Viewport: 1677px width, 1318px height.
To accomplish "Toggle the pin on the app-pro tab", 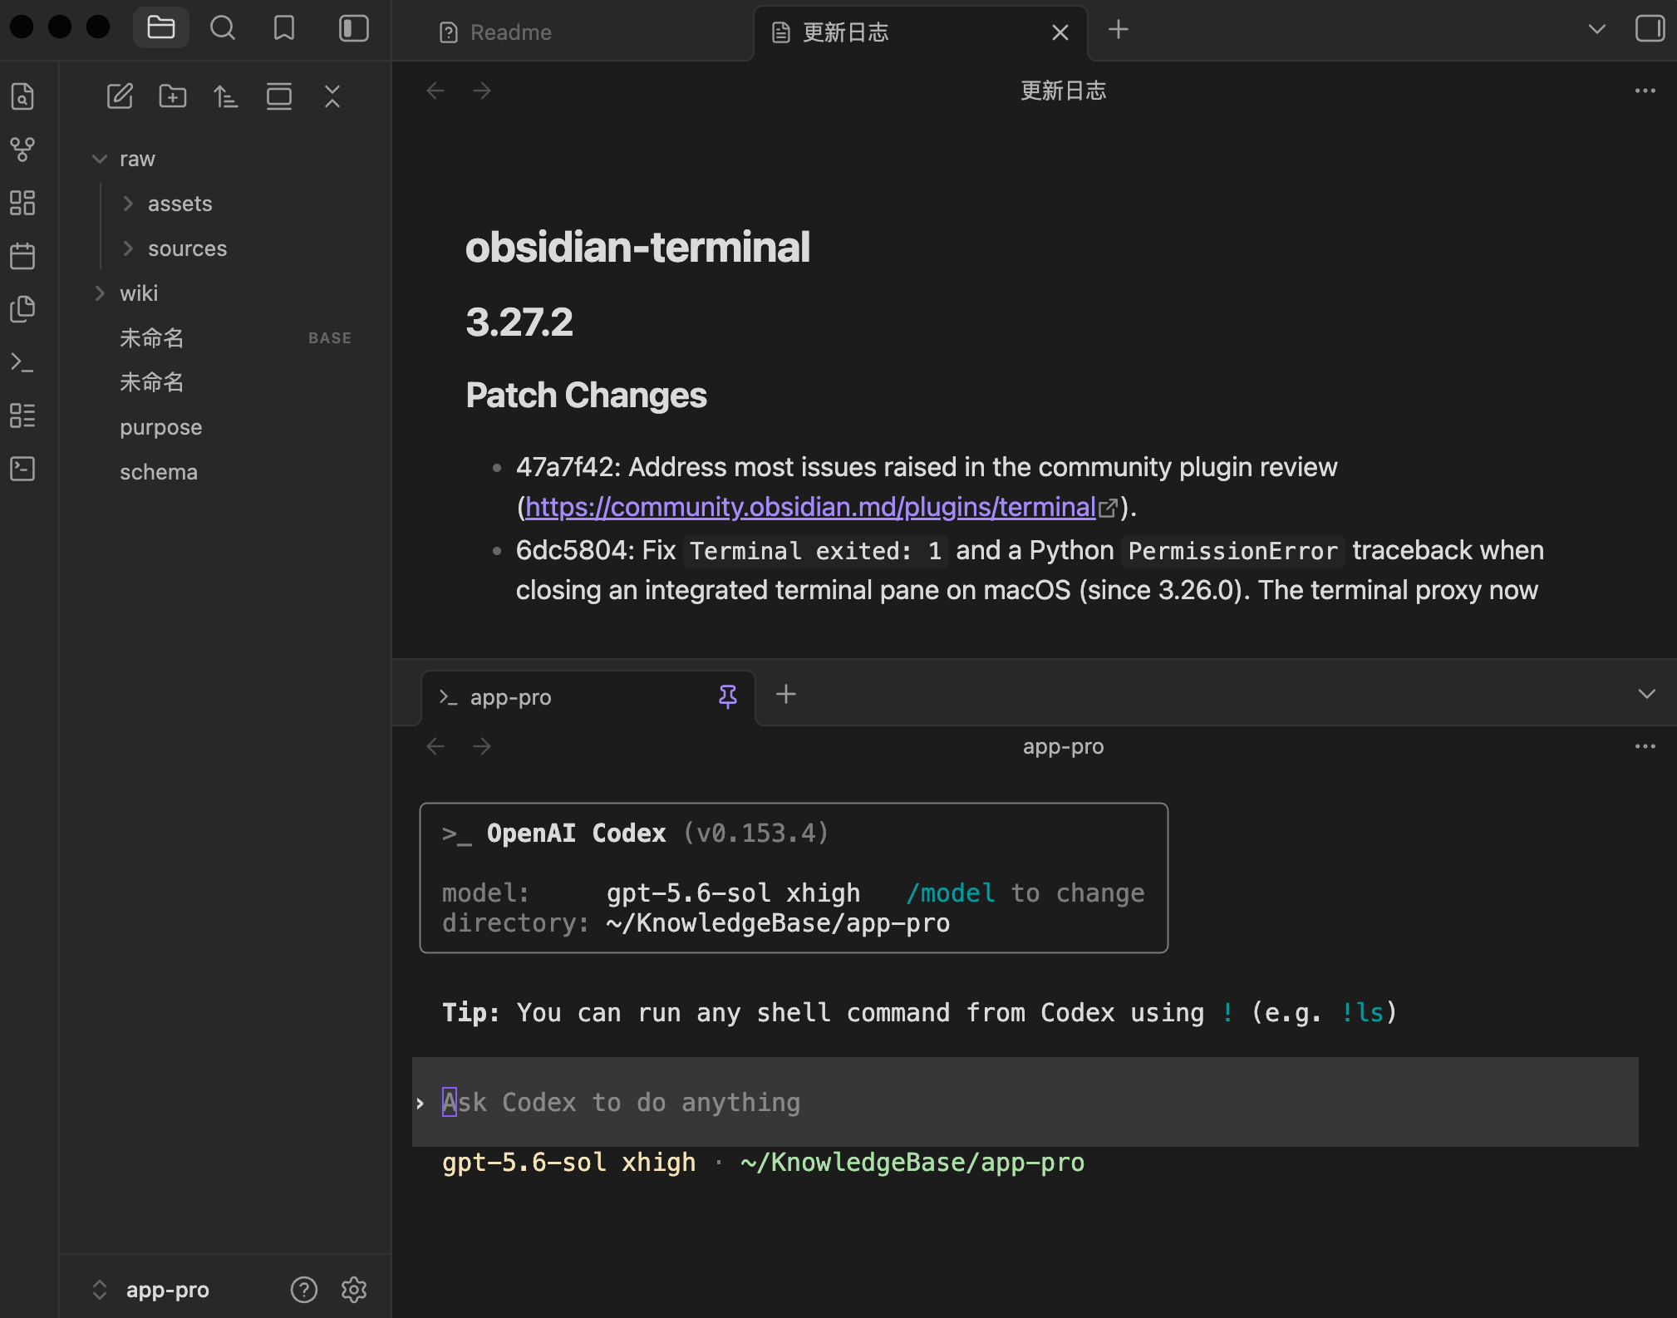I will pyautogui.click(x=728, y=696).
